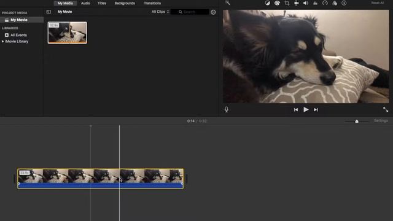Open the All Clips filter dropdown
393x221 pixels.
point(160,12)
